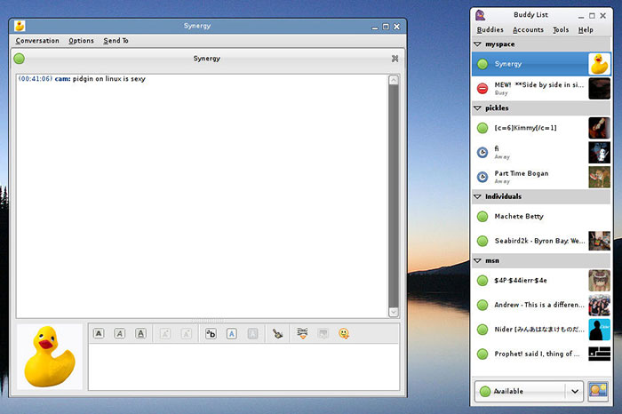Click the insert link icon
Viewport: 622px width, 414px height.
(302, 333)
